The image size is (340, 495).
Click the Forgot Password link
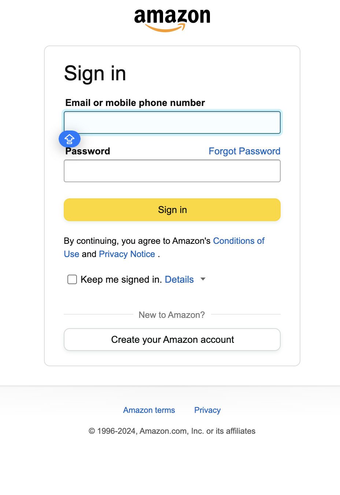coord(244,151)
